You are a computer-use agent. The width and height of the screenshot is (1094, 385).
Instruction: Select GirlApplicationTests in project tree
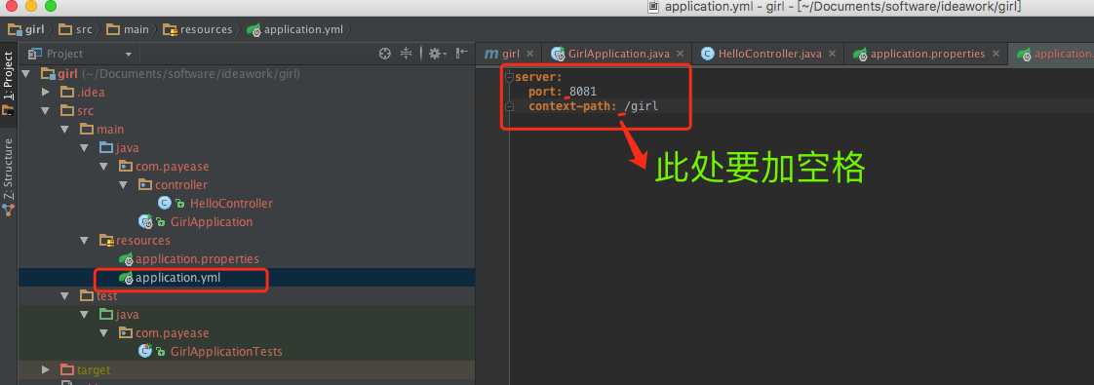tap(226, 352)
